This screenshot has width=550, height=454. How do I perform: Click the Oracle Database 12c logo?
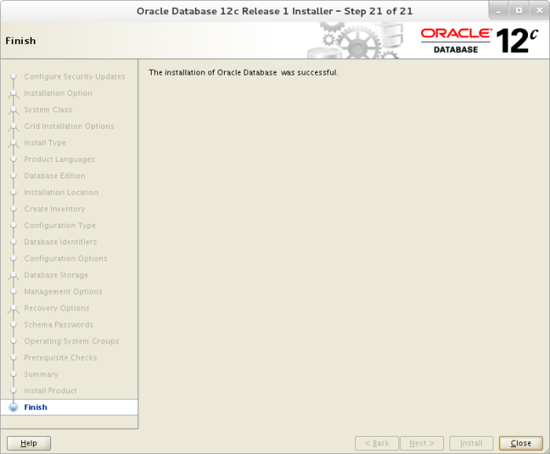(x=479, y=41)
